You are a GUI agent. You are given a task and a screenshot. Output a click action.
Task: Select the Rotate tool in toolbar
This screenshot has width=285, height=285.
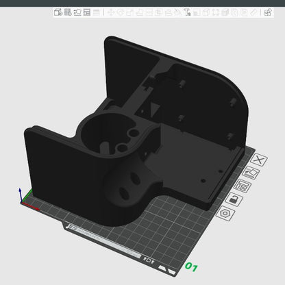coord(121,12)
